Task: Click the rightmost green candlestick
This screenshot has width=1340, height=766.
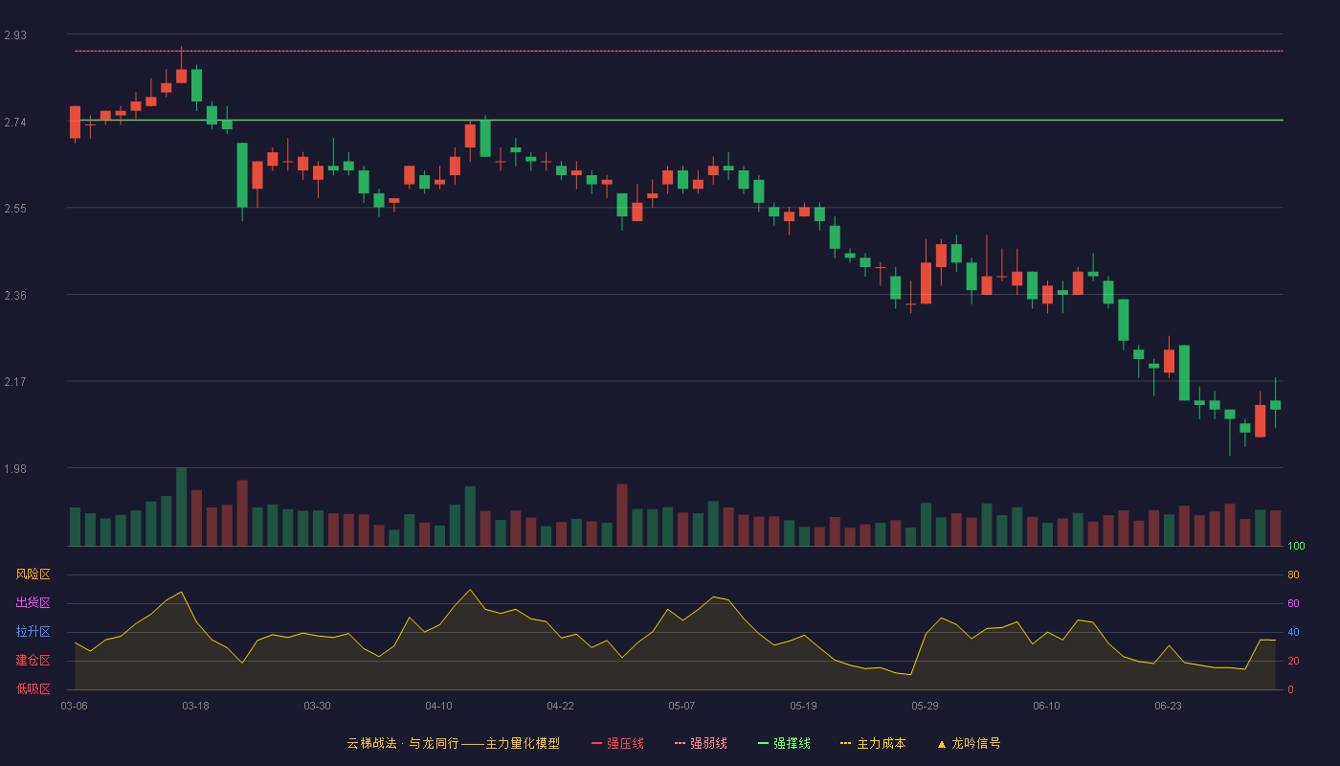Action: 1275,404
